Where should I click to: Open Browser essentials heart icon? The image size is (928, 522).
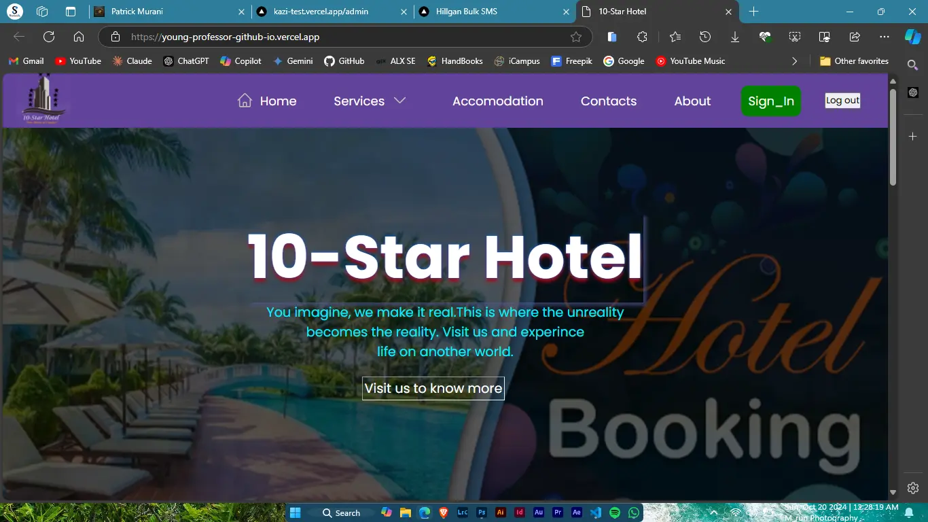(x=765, y=37)
